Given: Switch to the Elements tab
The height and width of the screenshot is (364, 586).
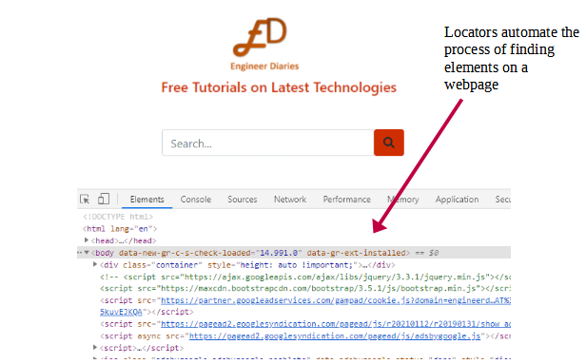Looking at the screenshot, I should point(146,200).
